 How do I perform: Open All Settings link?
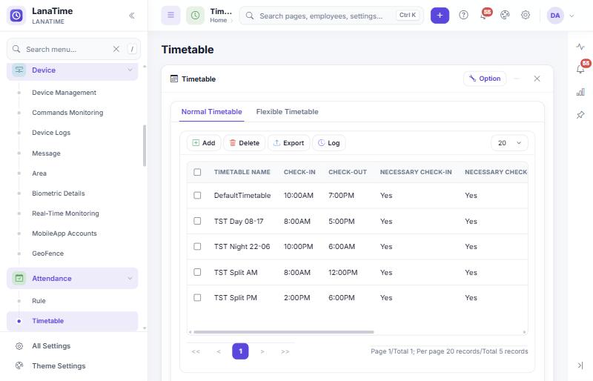(x=51, y=346)
